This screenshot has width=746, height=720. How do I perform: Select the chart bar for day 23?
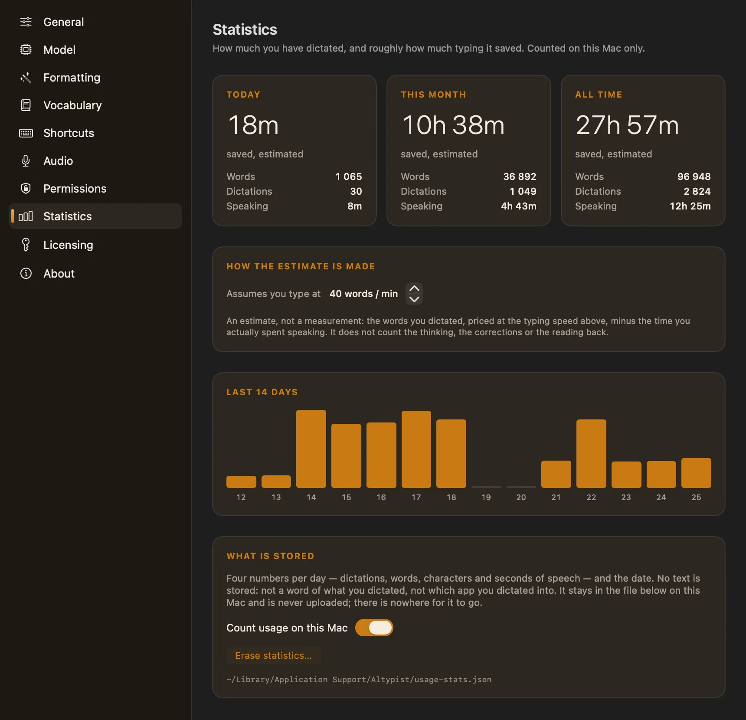(626, 475)
